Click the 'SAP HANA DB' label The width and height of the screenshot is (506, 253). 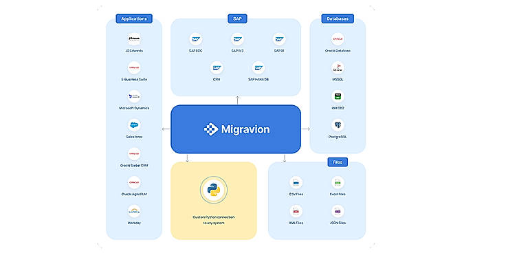click(258, 79)
